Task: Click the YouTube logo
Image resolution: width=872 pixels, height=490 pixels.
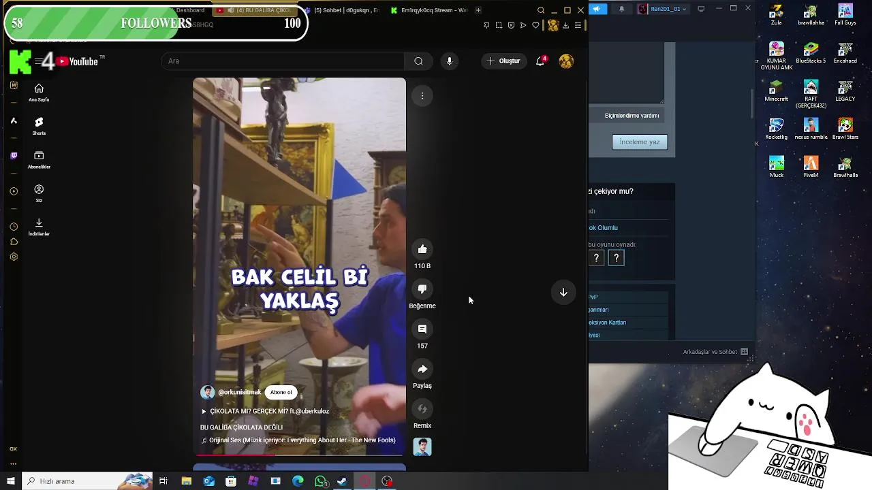Action: tap(78, 61)
